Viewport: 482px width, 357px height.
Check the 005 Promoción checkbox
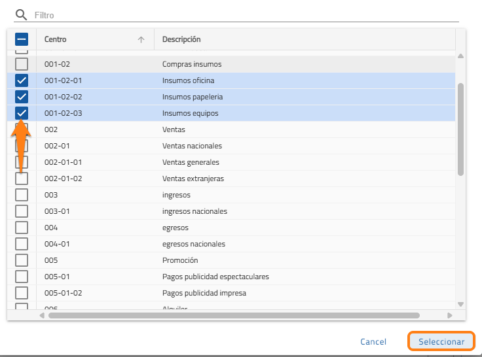point(22,260)
